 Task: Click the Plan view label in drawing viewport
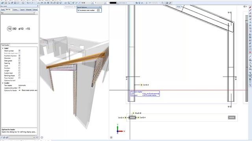[x=178, y=7]
